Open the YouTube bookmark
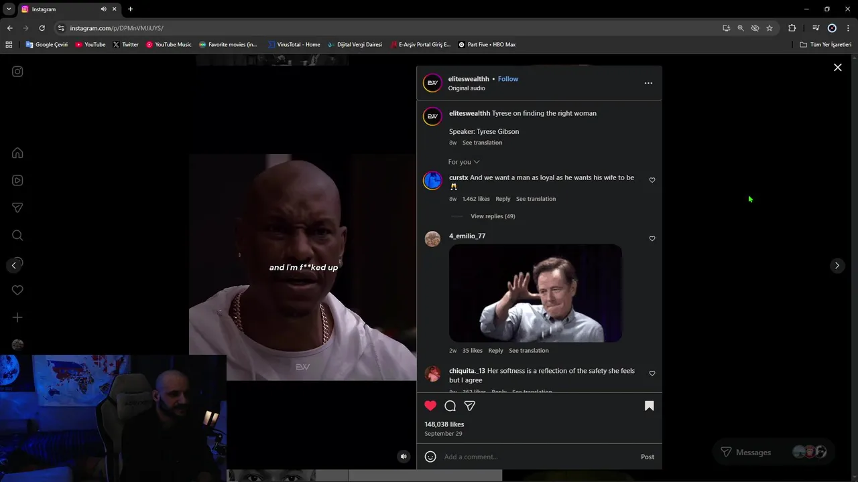Image resolution: width=858 pixels, height=482 pixels. point(90,45)
